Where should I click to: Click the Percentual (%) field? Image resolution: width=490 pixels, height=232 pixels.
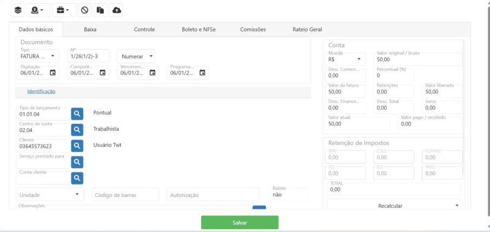click(394, 75)
